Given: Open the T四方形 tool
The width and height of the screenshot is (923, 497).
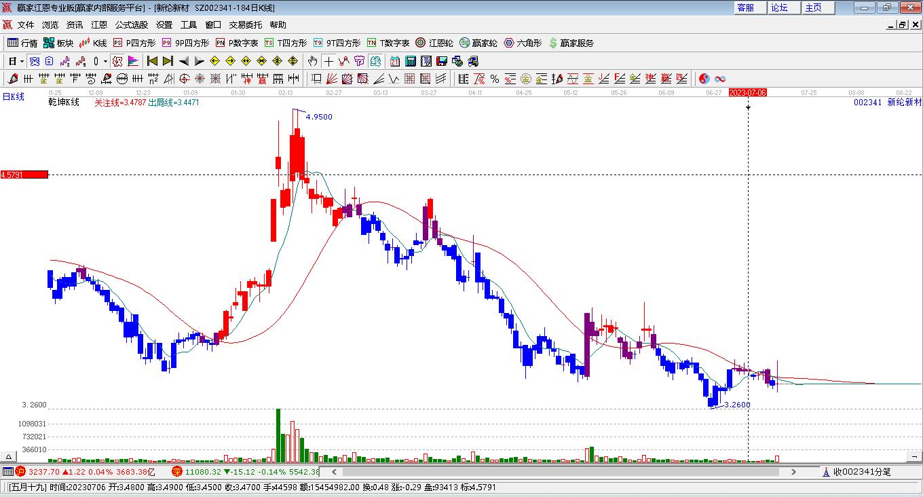Looking at the screenshot, I should [x=286, y=43].
